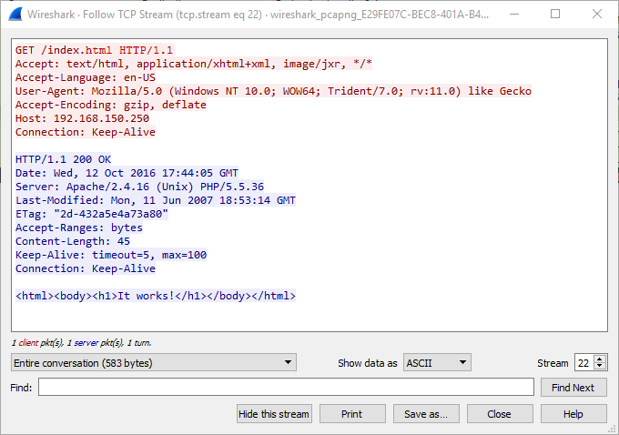Image resolution: width=619 pixels, height=435 pixels.
Task: Click the User-Agent Mozilla/5.0 header line
Action: [273, 91]
